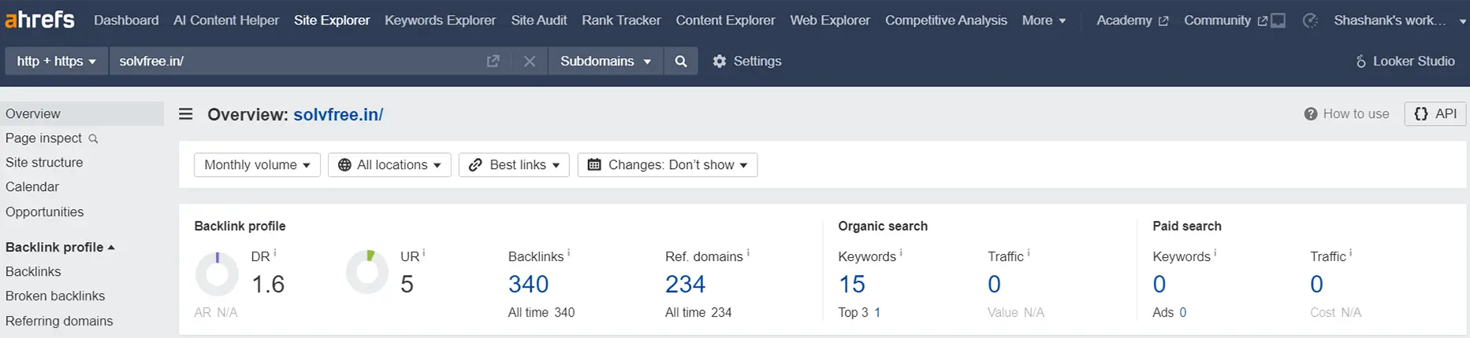This screenshot has width=1470, height=338.
Task: Click the DR value 1.6
Action: pos(268,284)
